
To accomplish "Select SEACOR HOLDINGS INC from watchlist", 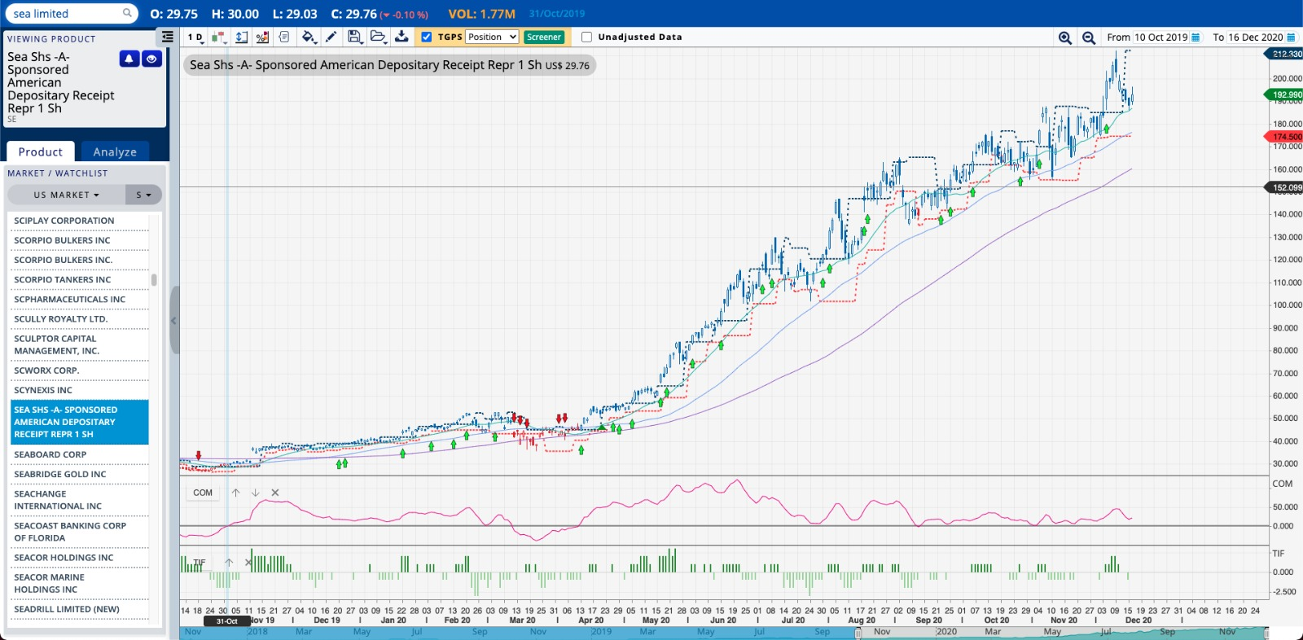I will point(79,558).
